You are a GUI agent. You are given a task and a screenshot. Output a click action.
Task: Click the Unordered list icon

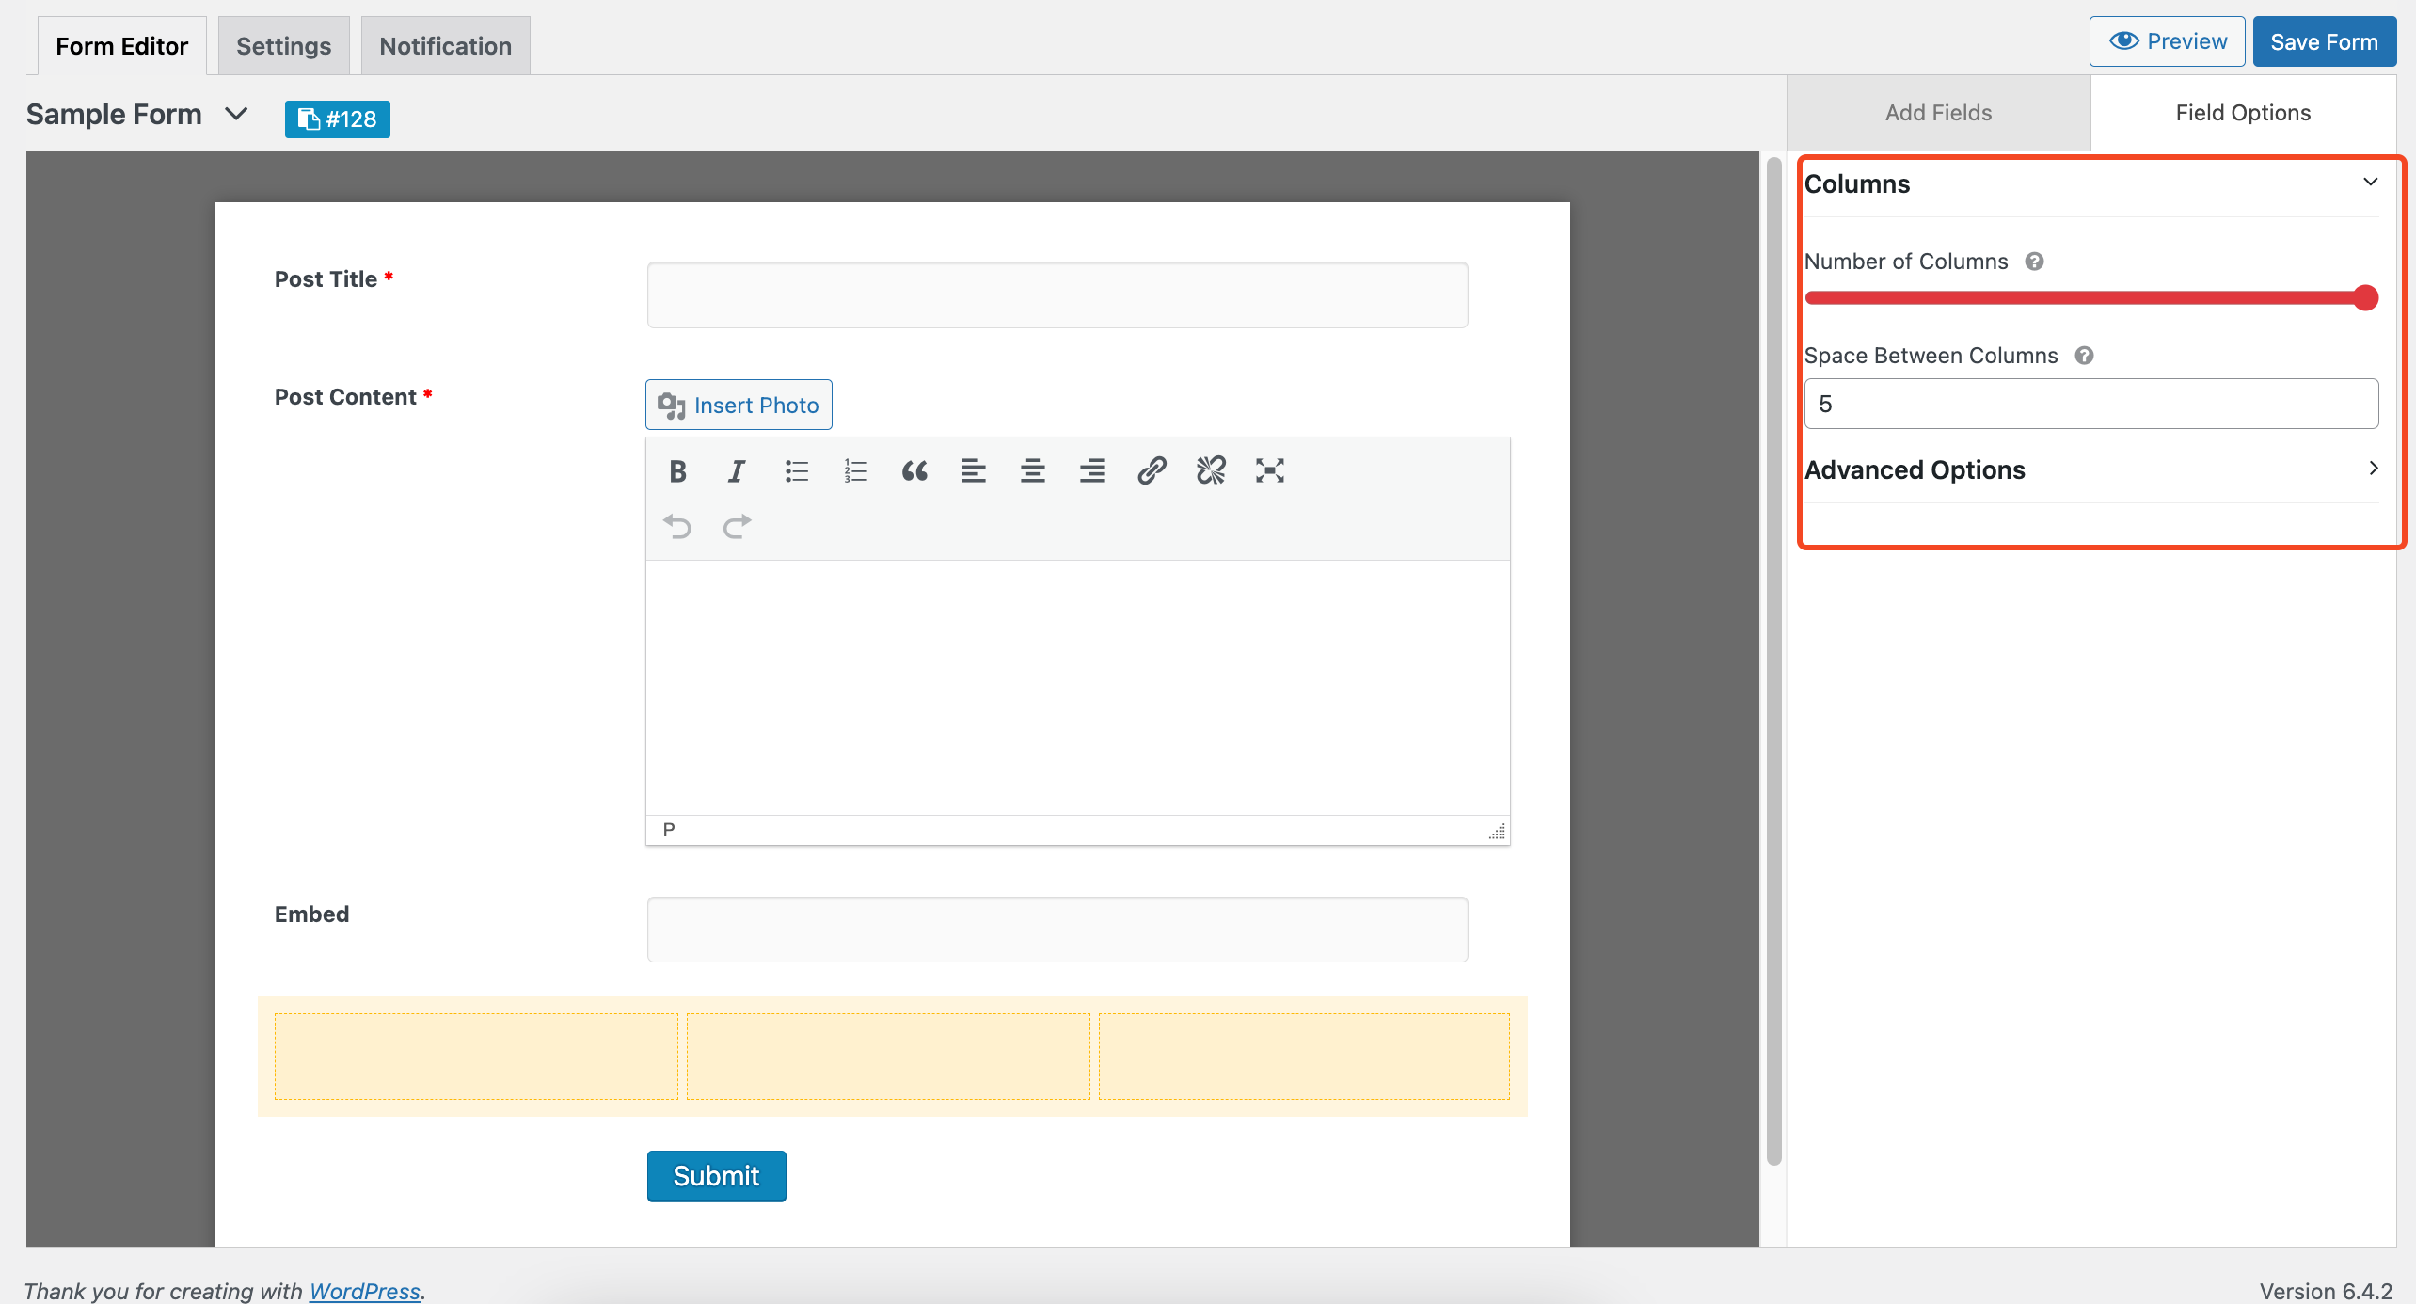coord(795,470)
